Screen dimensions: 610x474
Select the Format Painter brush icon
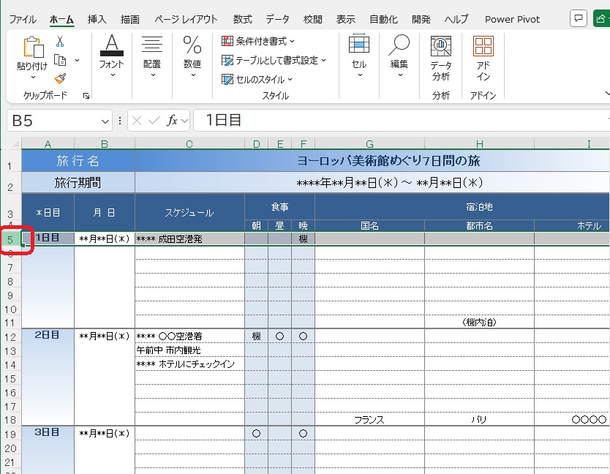coord(60,78)
